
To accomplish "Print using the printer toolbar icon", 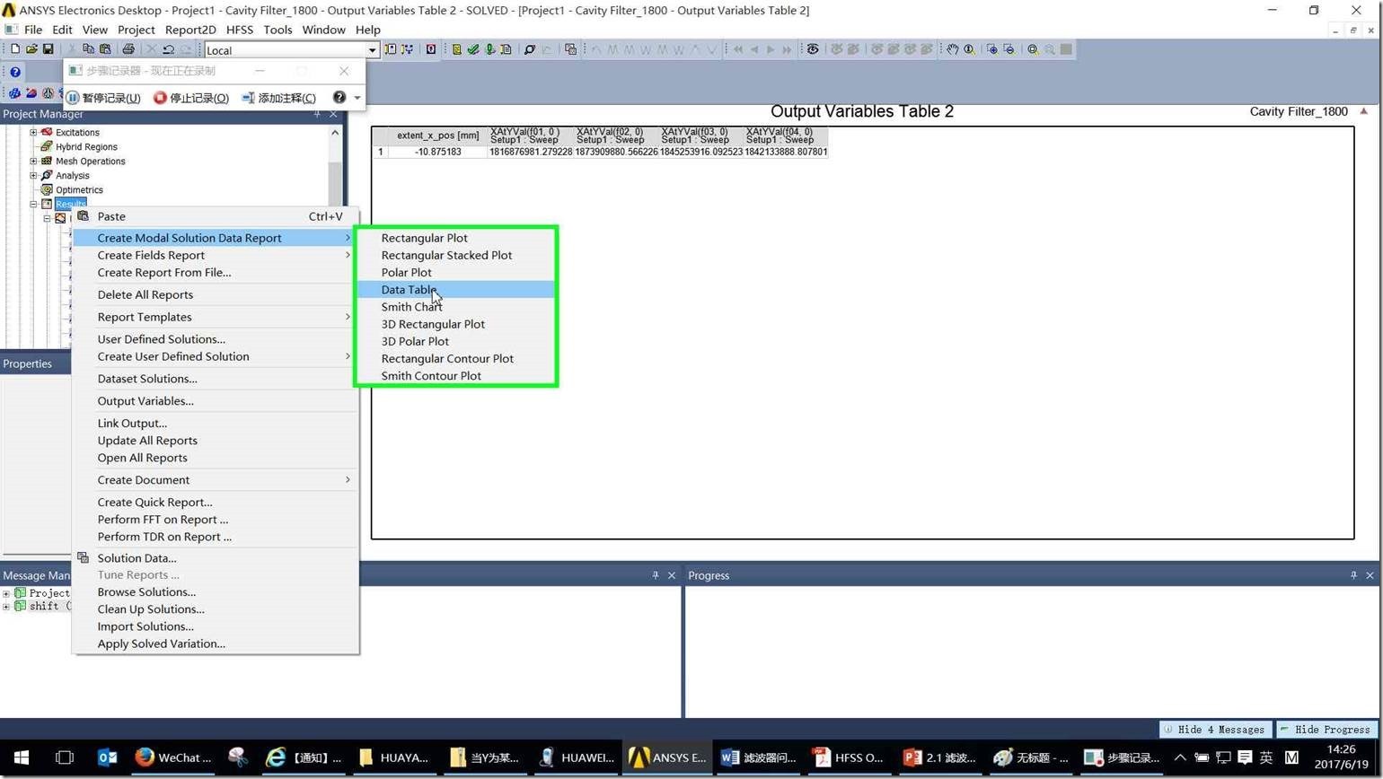I will [x=128, y=49].
